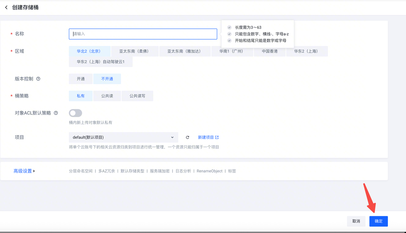Click the help icon next to 对象ACL默认策略

point(56,113)
